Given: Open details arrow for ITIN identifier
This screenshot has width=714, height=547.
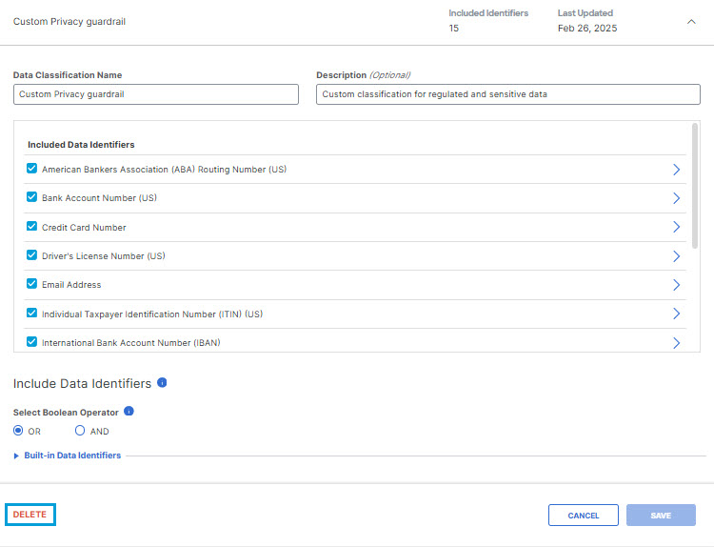Looking at the screenshot, I should pyautogui.click(x=676, y=314).
